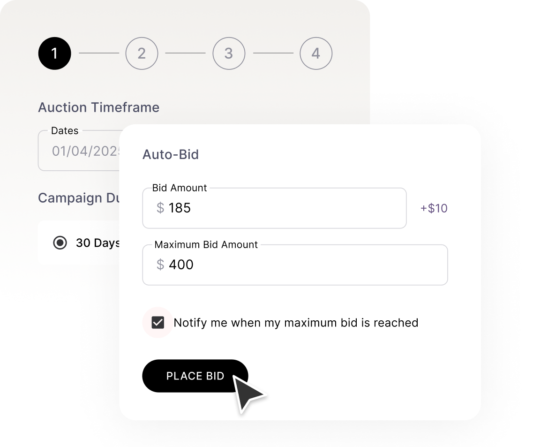
Task: Open step 4 of the stepper
Action: pos(316,53)
